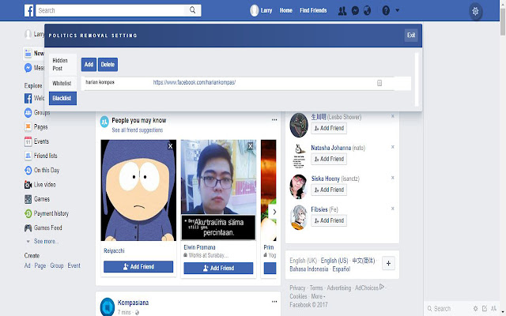This screenshot has width=506, height=316.
Task: Open Payment history icon
Action: point(28,213)
